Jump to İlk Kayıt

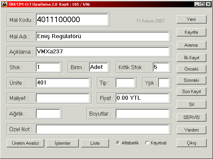191,58
